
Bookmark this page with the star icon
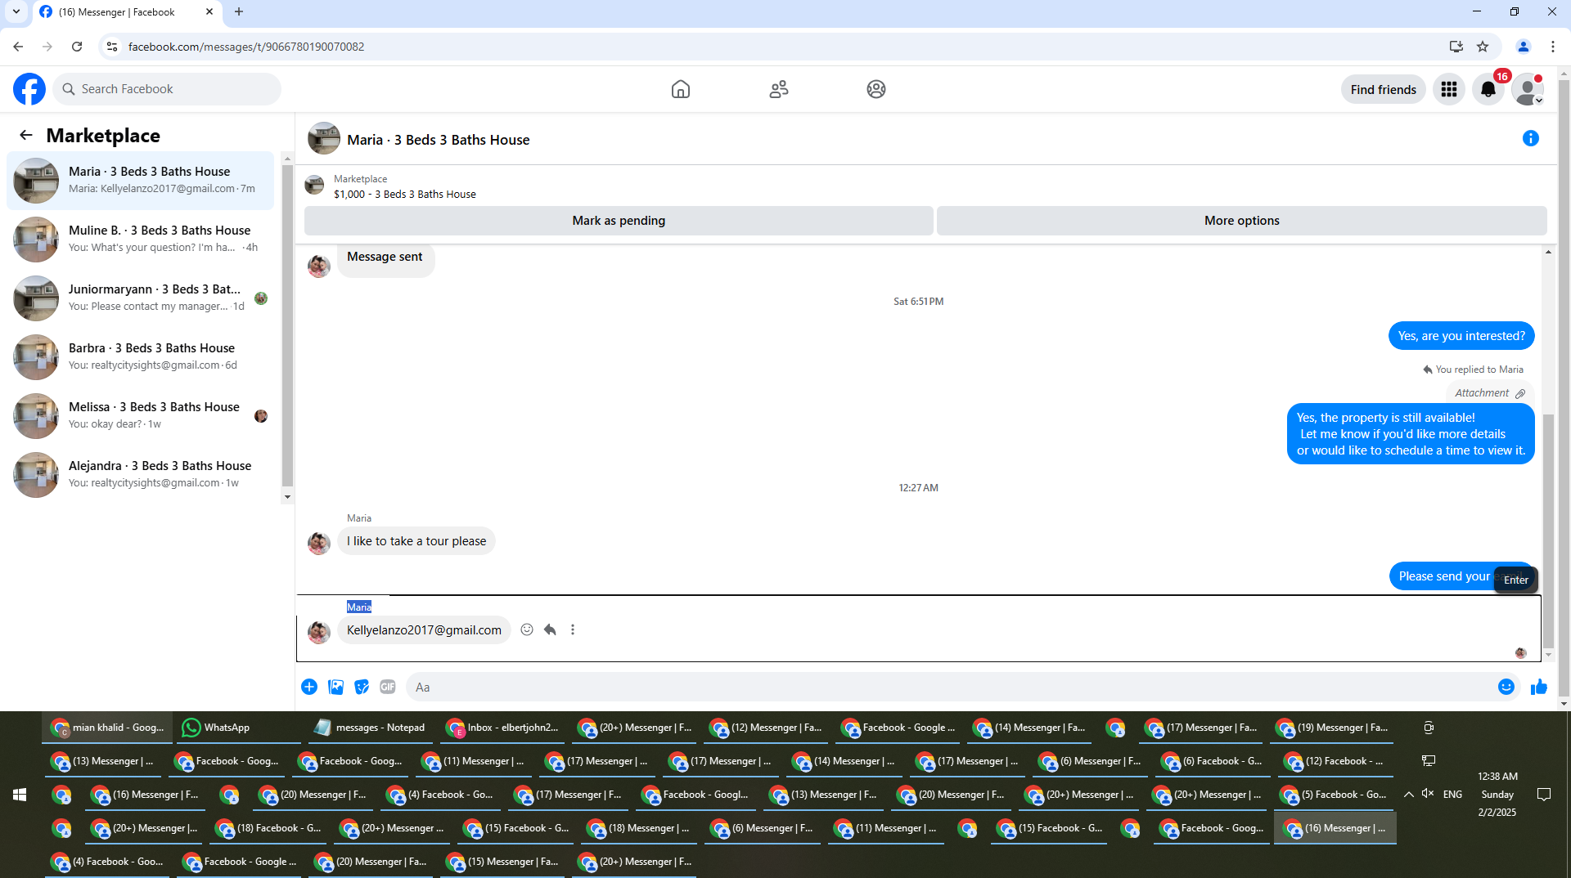[x=1483, y=47]
